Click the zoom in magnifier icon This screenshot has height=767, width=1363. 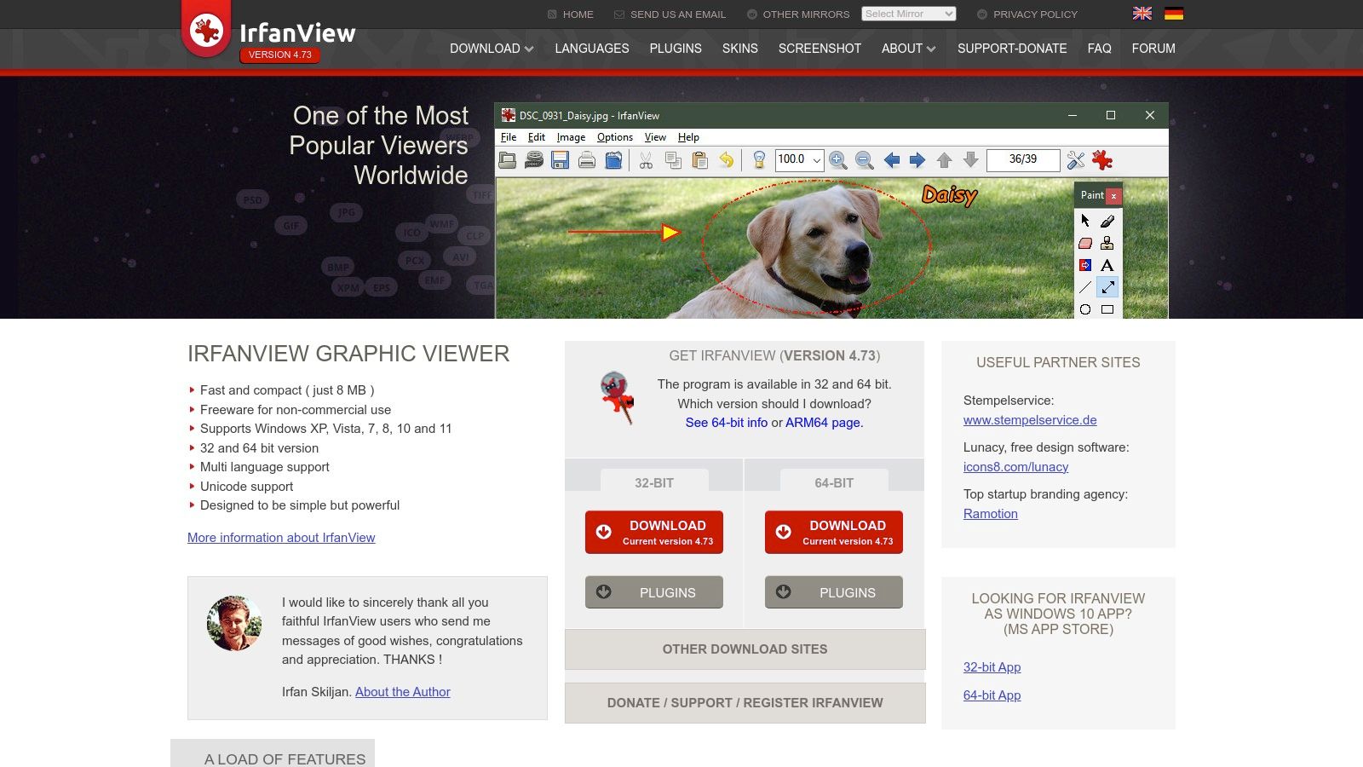tap(837, 160)
